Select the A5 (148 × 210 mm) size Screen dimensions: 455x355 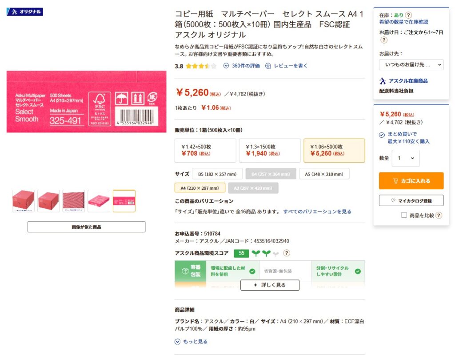pyautogui.click(x=324, y=174)
